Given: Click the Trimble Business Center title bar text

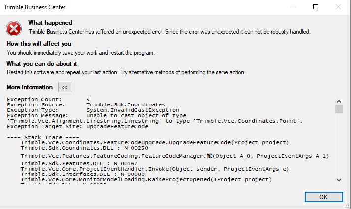Looking at the screenshot, I should click(35, 7).
